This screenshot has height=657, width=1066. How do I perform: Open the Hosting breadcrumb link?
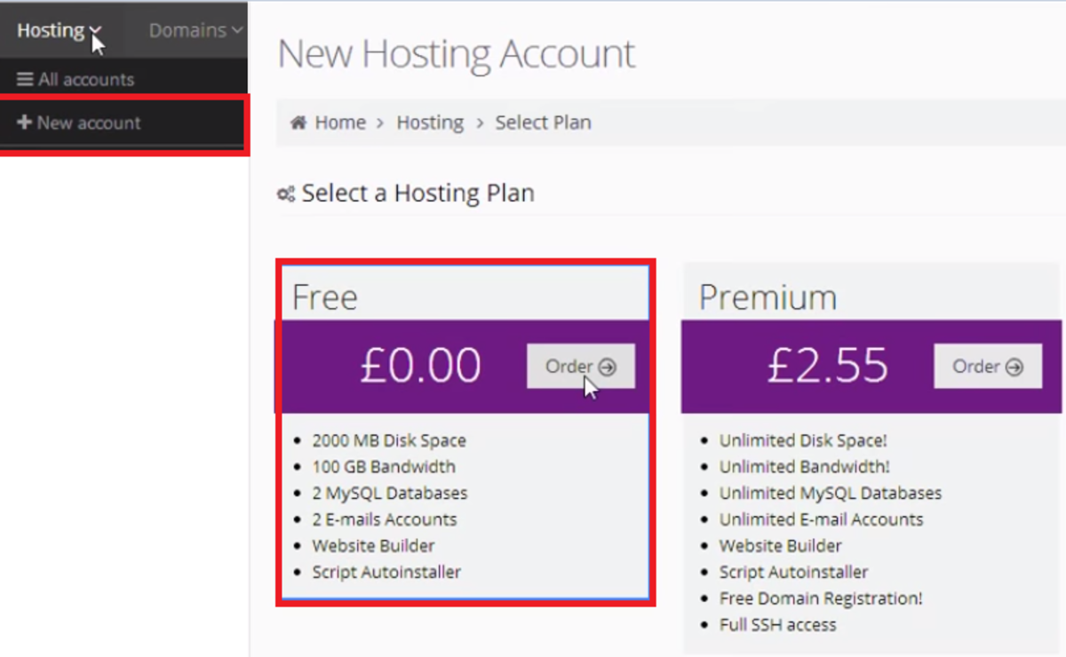pyautogui.click(x=430, y=123)
